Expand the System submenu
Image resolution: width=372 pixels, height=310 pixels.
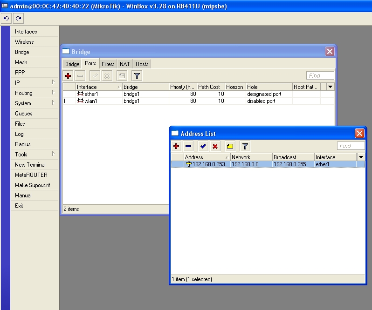coord(53,102)
